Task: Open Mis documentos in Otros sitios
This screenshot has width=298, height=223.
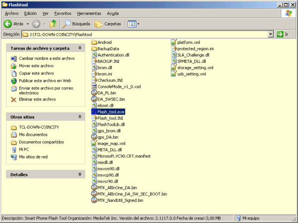Action: click(33, 134)
